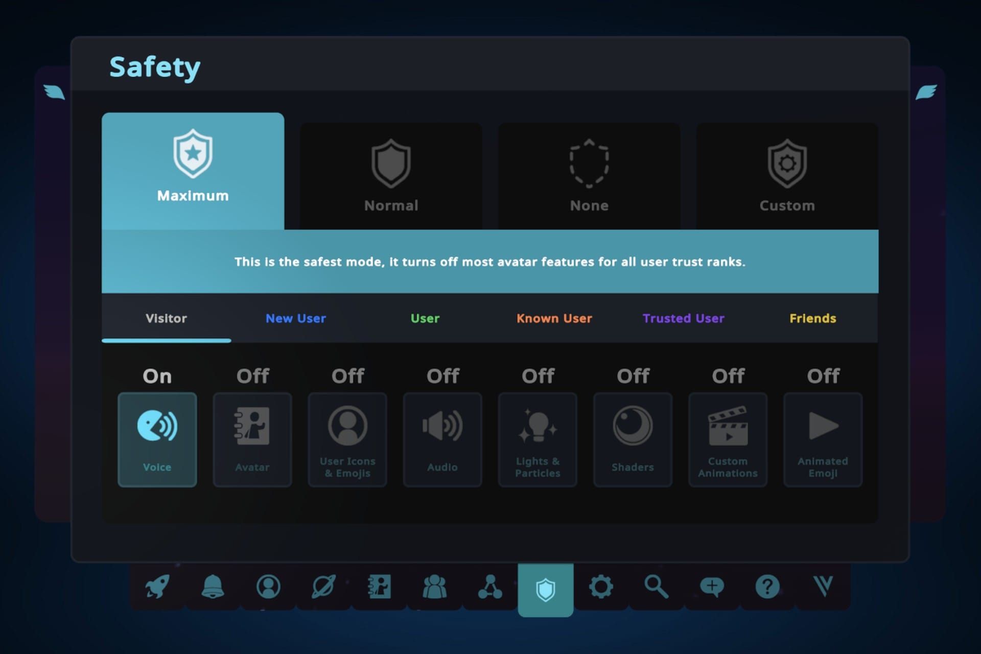Switch to the Trusted User tab

(x=683, y=318)
